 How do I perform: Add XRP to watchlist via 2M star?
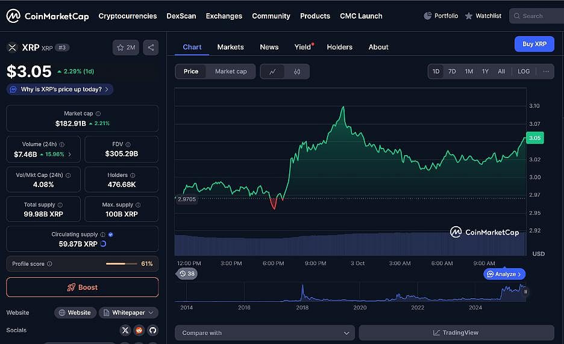(126, 48)
